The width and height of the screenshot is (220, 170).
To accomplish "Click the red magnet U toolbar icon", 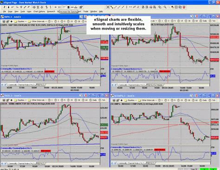I will (x=184, y=7).
